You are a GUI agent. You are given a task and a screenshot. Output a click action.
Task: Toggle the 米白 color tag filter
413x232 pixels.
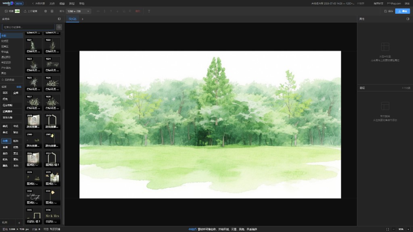(x=16, y=166)
